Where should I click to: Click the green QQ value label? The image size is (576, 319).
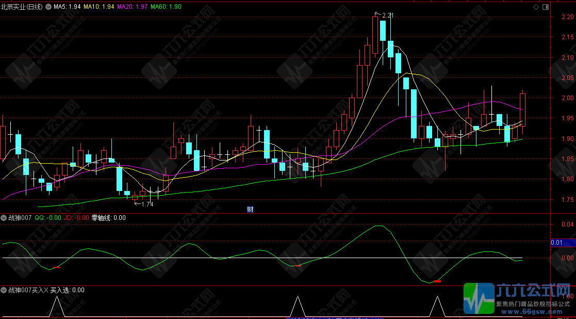click(x=47, y=218)
